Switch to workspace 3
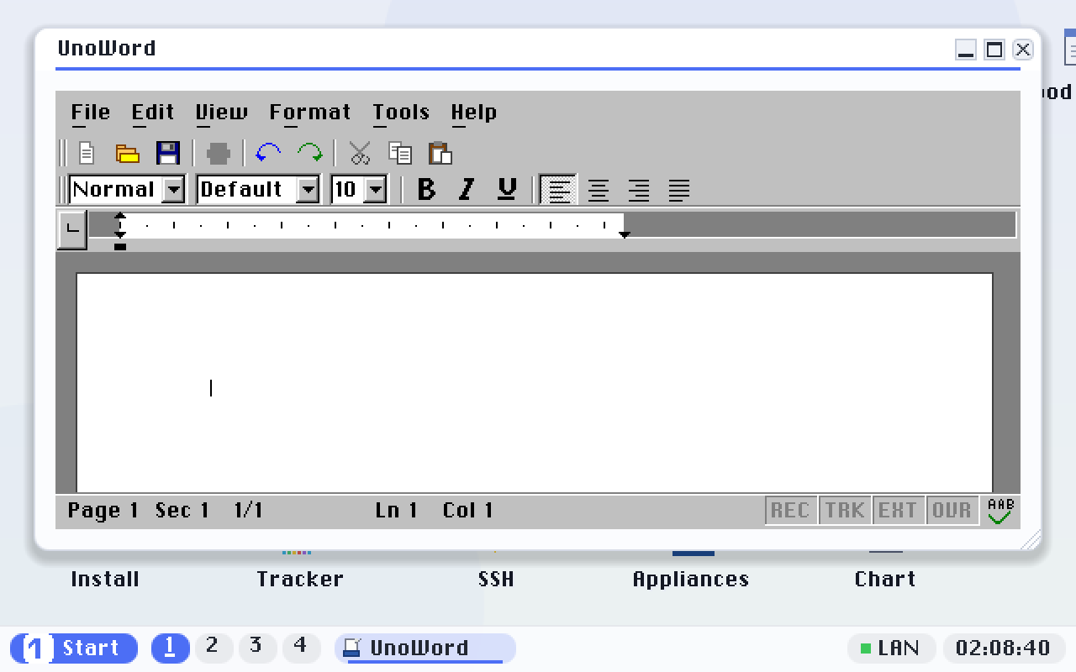Image resolution: width=1076 pixels, height=672 pixels. (257, 648)
